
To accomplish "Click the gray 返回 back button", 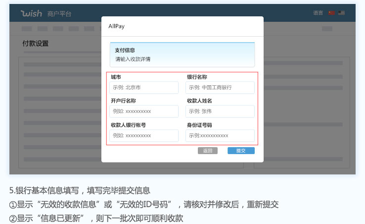I will coord(208,151).
